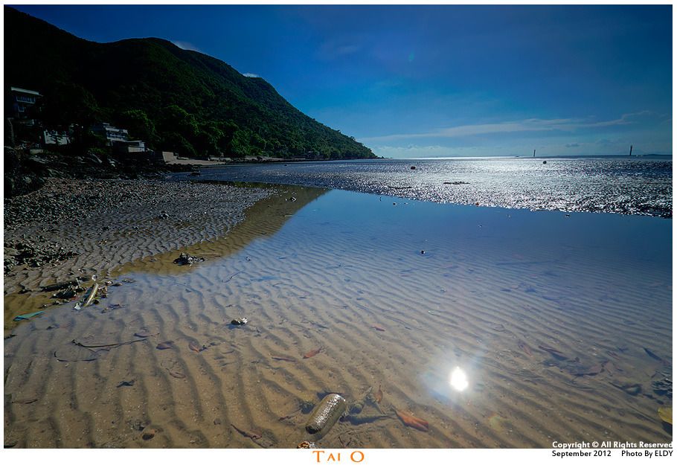
Task: Click the 'Tai O' caption text
Action: click(338, 456)
